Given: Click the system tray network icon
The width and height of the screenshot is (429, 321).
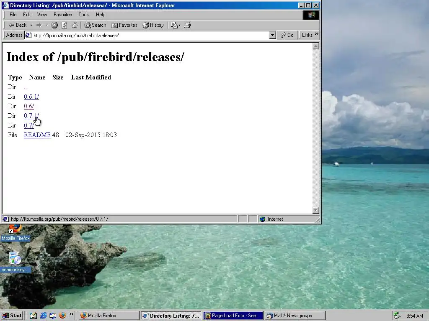Looking at the screenshot, I should click(x=397, y=316).
